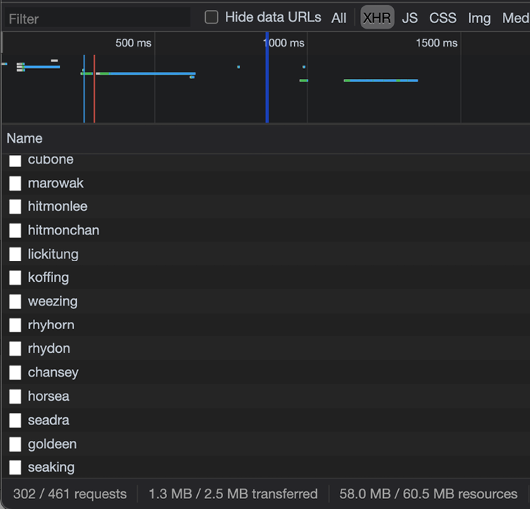The image size is (530, 509).
Task: Click the file icon beside hitmonlee
Action: (15, 207)
